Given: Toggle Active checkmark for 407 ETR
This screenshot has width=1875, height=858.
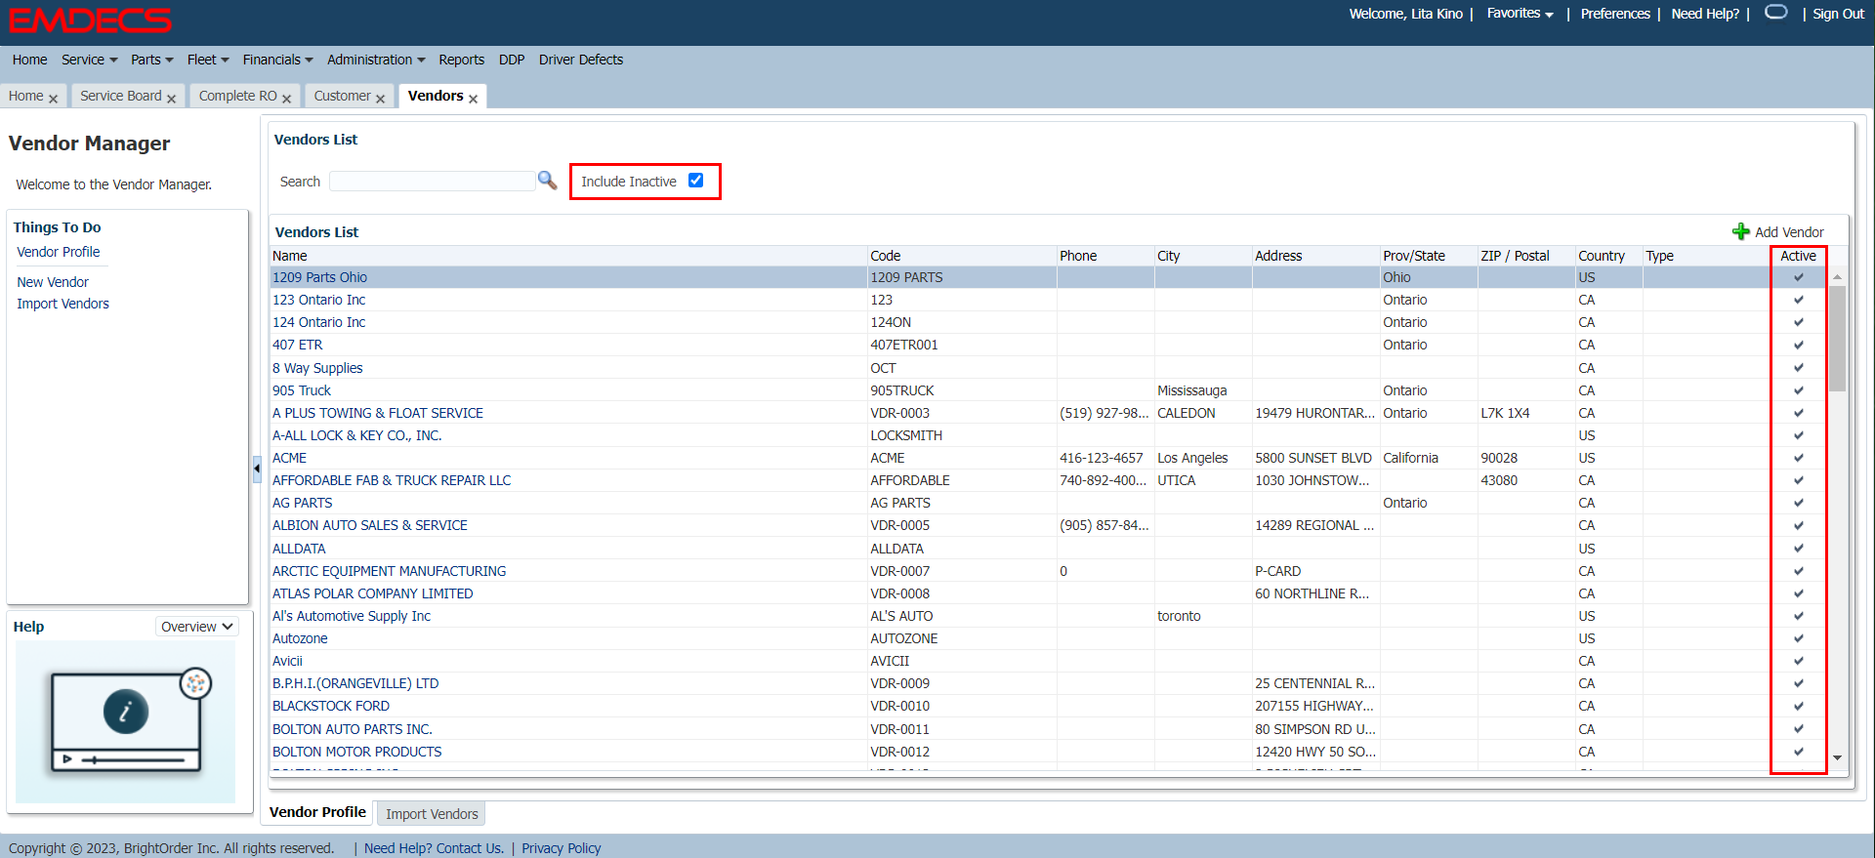Looking at the screenshot, I should pos(1798,345).
